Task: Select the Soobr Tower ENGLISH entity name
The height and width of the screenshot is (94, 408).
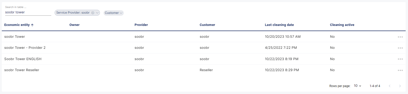Action: click(23, 59)
